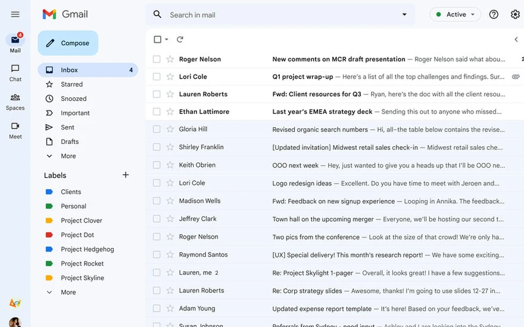Click in the Search in mail field
Screen dimensions: 524x327
click(280, 15)
